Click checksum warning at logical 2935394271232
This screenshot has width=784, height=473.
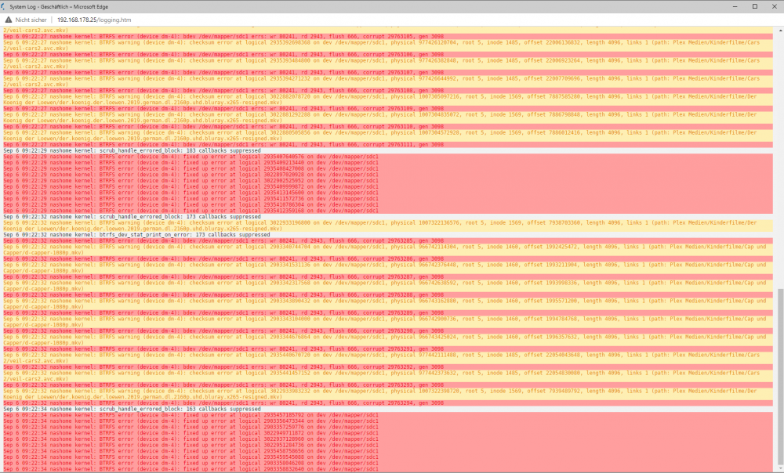(x=387, y=81)
